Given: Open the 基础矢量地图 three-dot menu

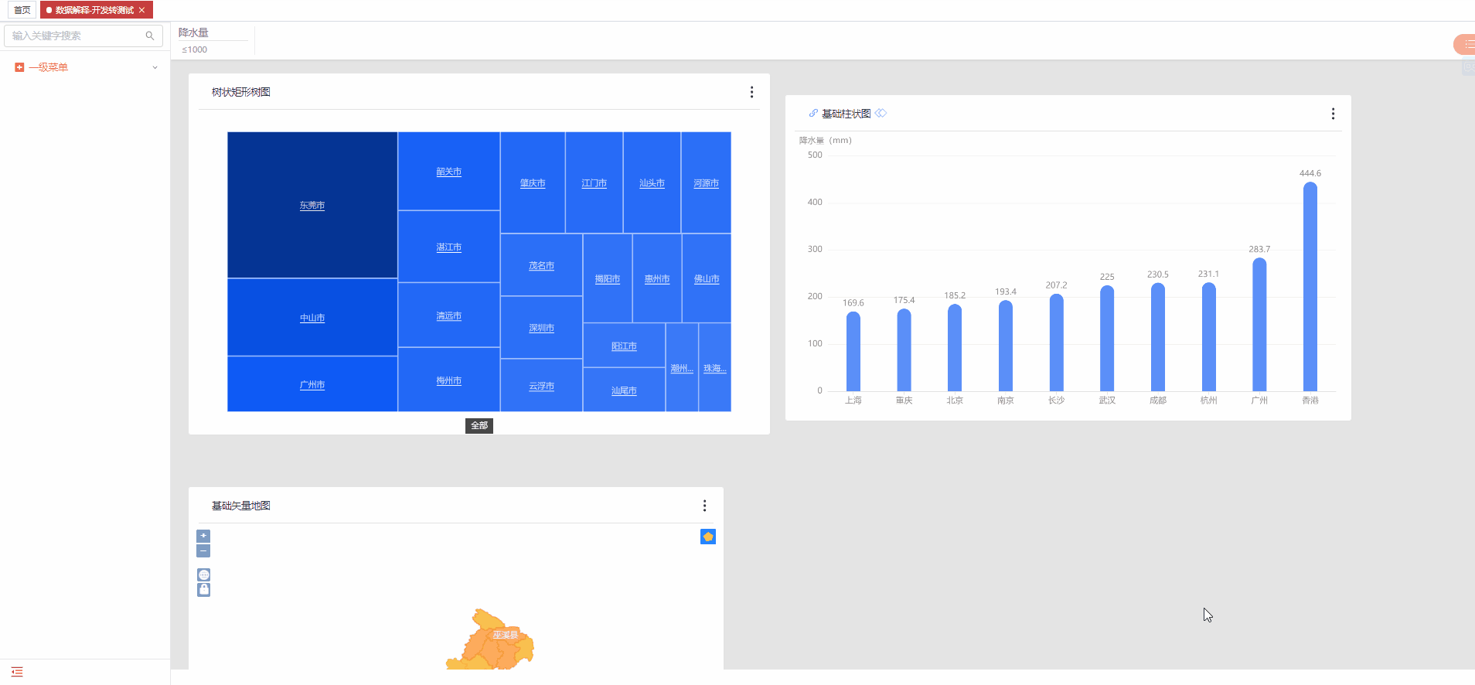Looking at the screenshot, I should [x=704, y=506].
